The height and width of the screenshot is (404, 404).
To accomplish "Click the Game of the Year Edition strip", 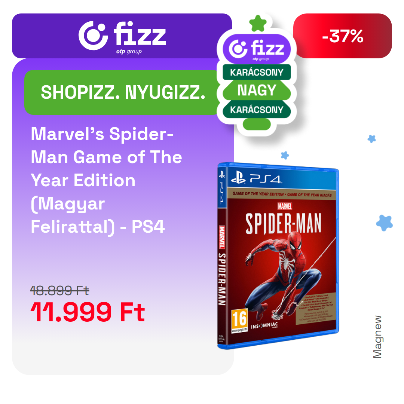I will [x=282, y=194].
